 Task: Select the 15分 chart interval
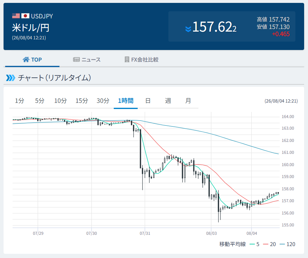coord(82,101)
